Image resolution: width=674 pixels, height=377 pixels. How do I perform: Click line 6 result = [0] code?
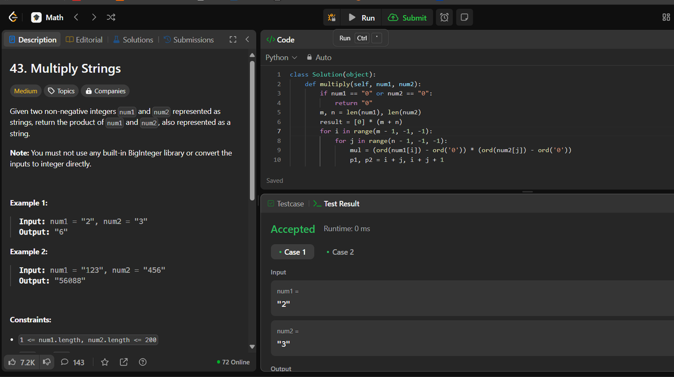tap(361, 122)
